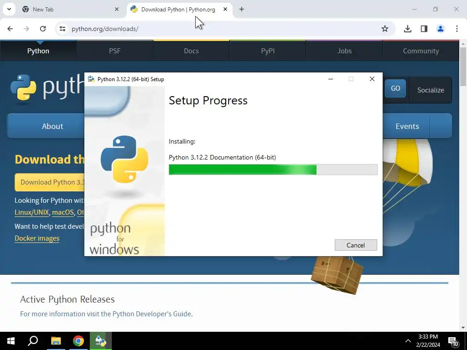This screenshot has width=467, height=350.
Task: Close the Download Python tab
Action: (x=225, y=9)
